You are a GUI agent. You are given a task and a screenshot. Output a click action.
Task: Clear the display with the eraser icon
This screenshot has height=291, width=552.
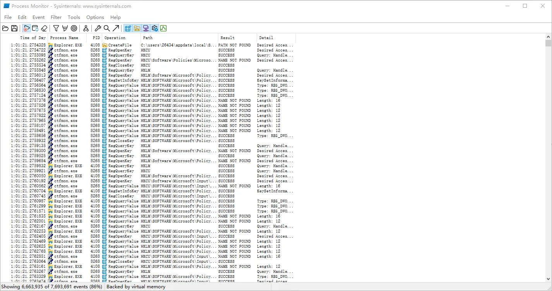click(x=44, y=28)
